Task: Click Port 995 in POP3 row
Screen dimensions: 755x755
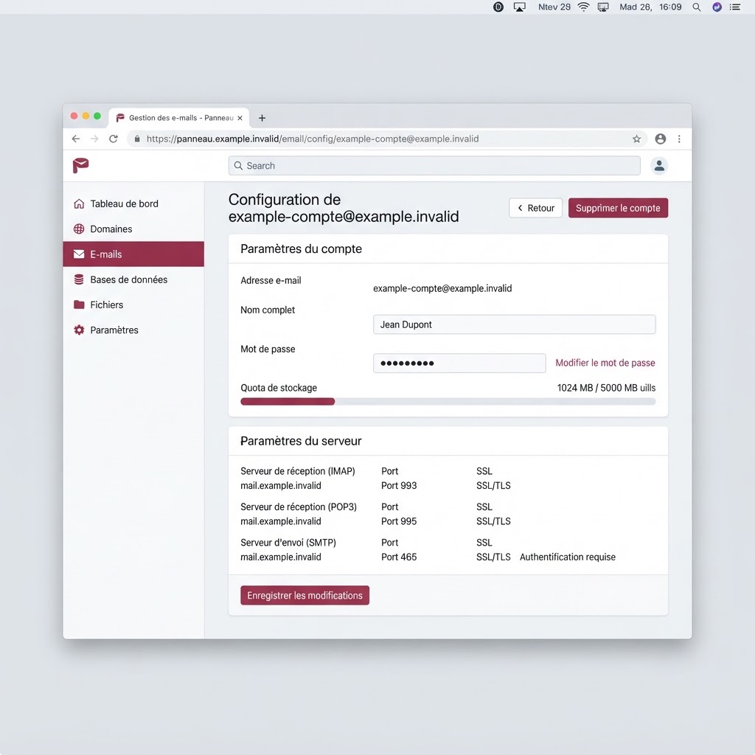Action: tap(399, 521)
